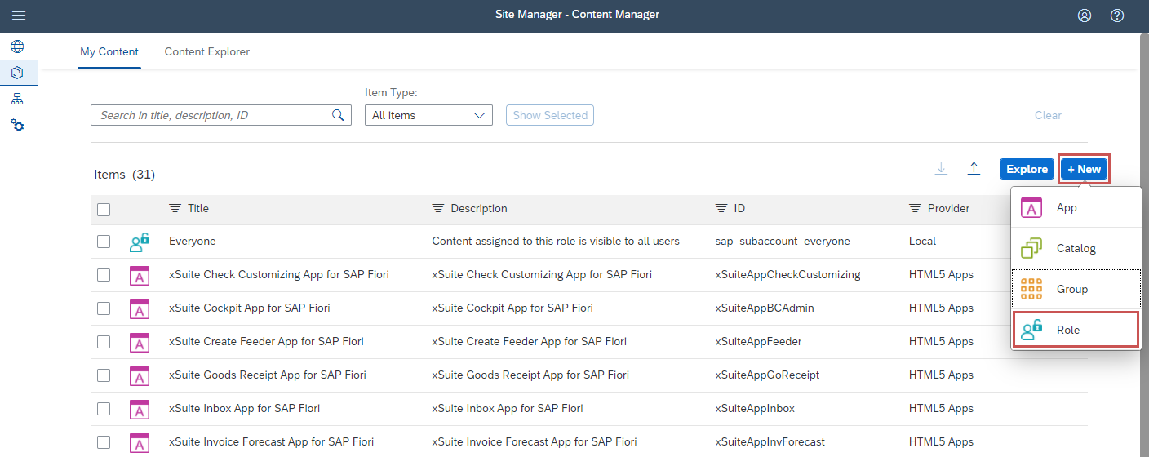The height and width of the screenshot is (457, 1149).
Task: Click the Provider Manager hierarchy sidebar icon
Action: [x=17, y=100]
